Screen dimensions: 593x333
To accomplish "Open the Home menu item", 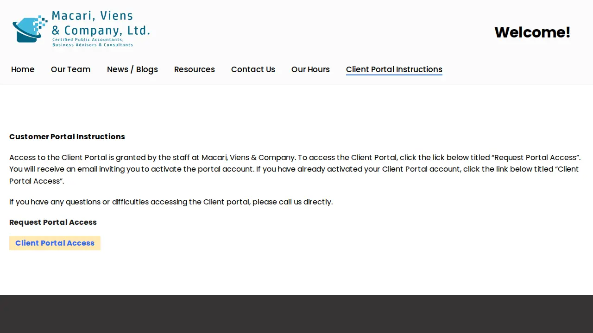I will [x=23, y=69].
